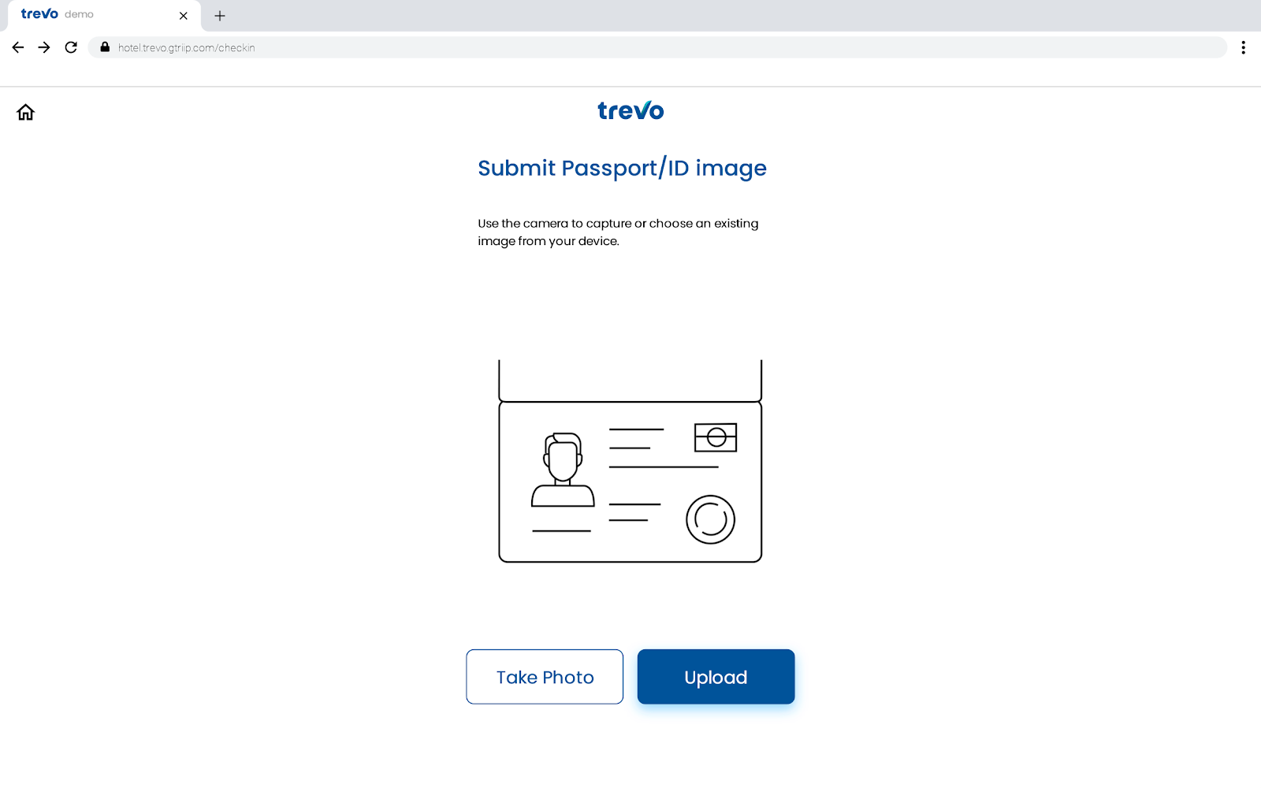
Task: Open a new tab with the plus icon
Action: pyautogui.click(x=220, y=16)
